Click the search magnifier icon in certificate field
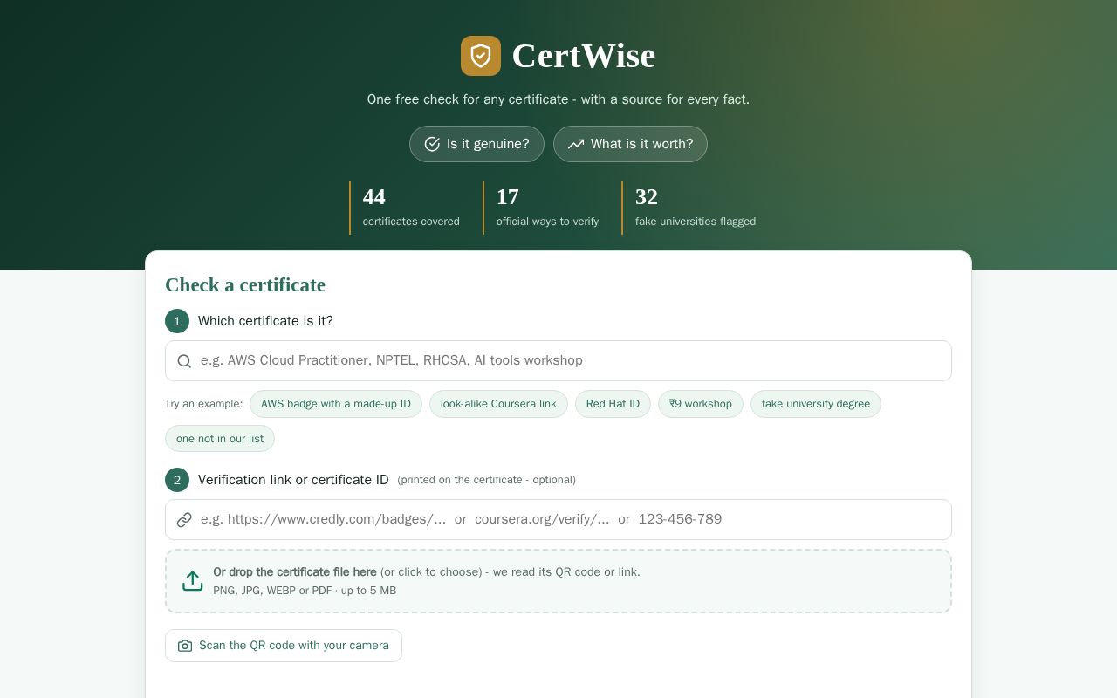Screen dimensions: 1117x698 point(184,361)
